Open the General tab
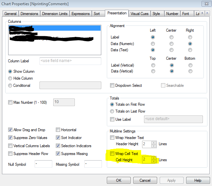This screenshot has width=212, height=186. click(x=10, y=14)
